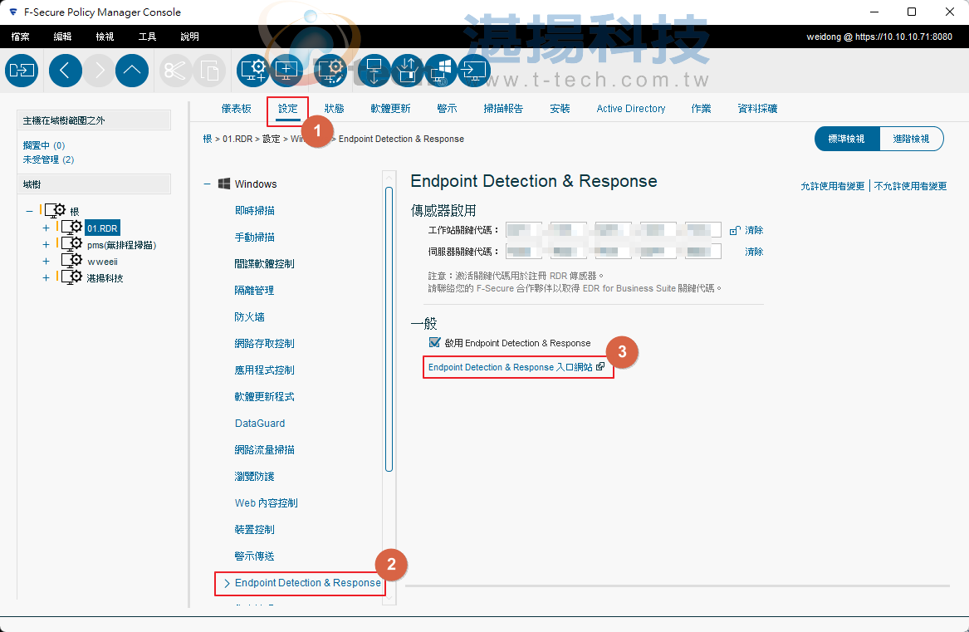Viewport: 969px width, 632px height.
Task: Switch to 進階檢視 view mode
Action: click(911, 139)
